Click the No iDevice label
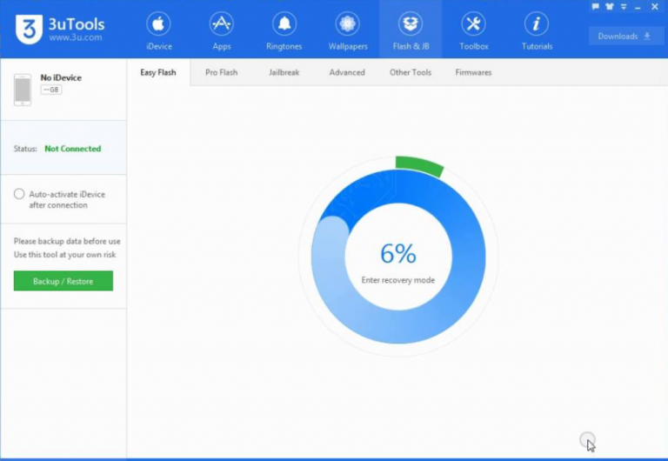The width and height of the screenshot is (668, 461). (x=61, y=77)
